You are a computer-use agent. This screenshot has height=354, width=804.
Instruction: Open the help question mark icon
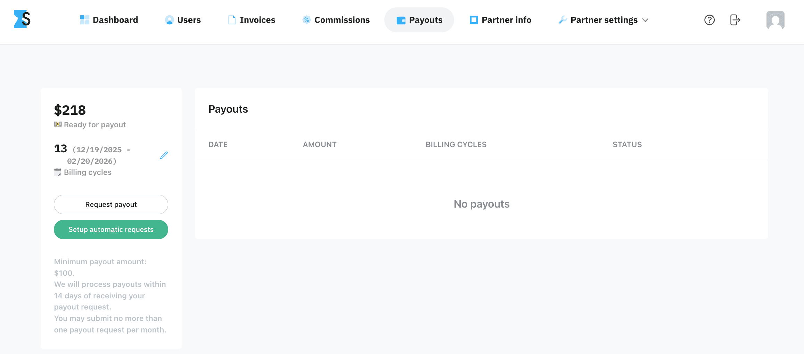(709, 20)
